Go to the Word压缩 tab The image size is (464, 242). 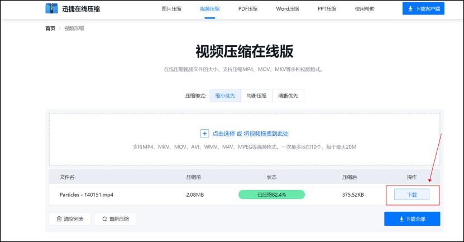click(x=287, y=9)
